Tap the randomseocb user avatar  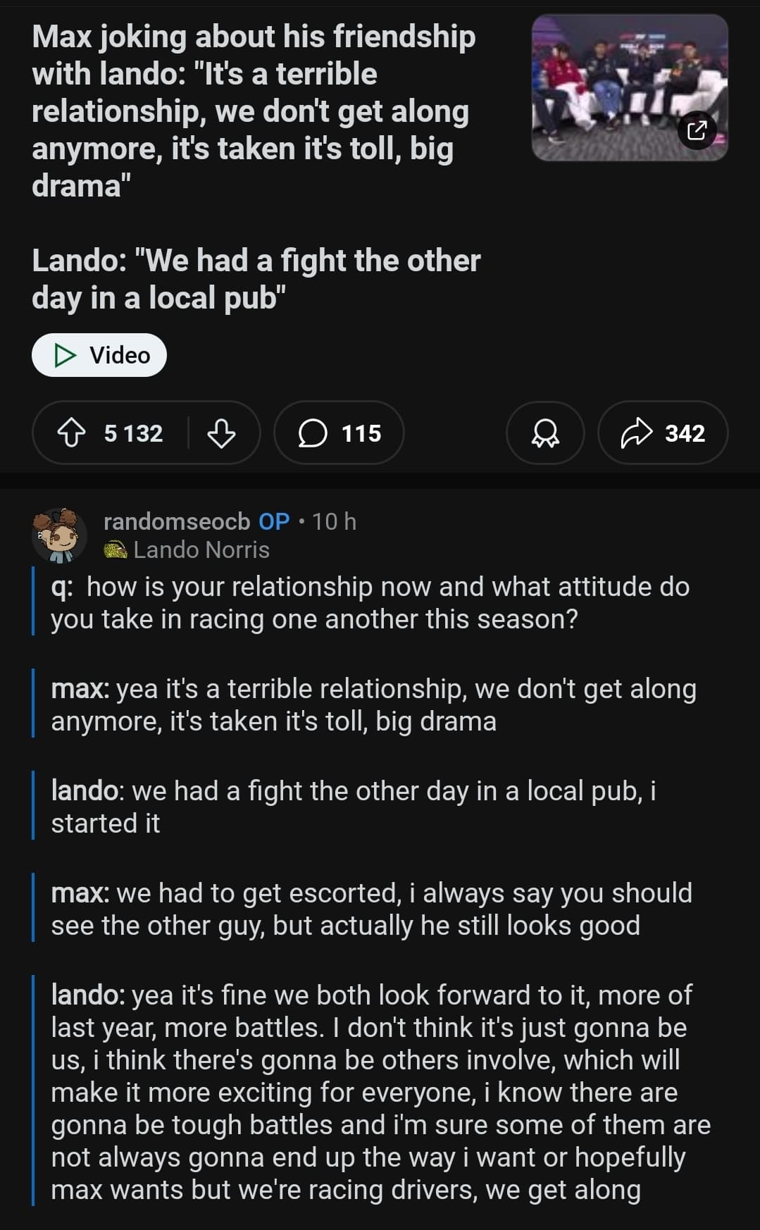pos(59,535)
